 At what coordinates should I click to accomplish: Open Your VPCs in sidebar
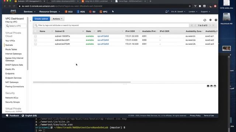click(x=10, y=41)
